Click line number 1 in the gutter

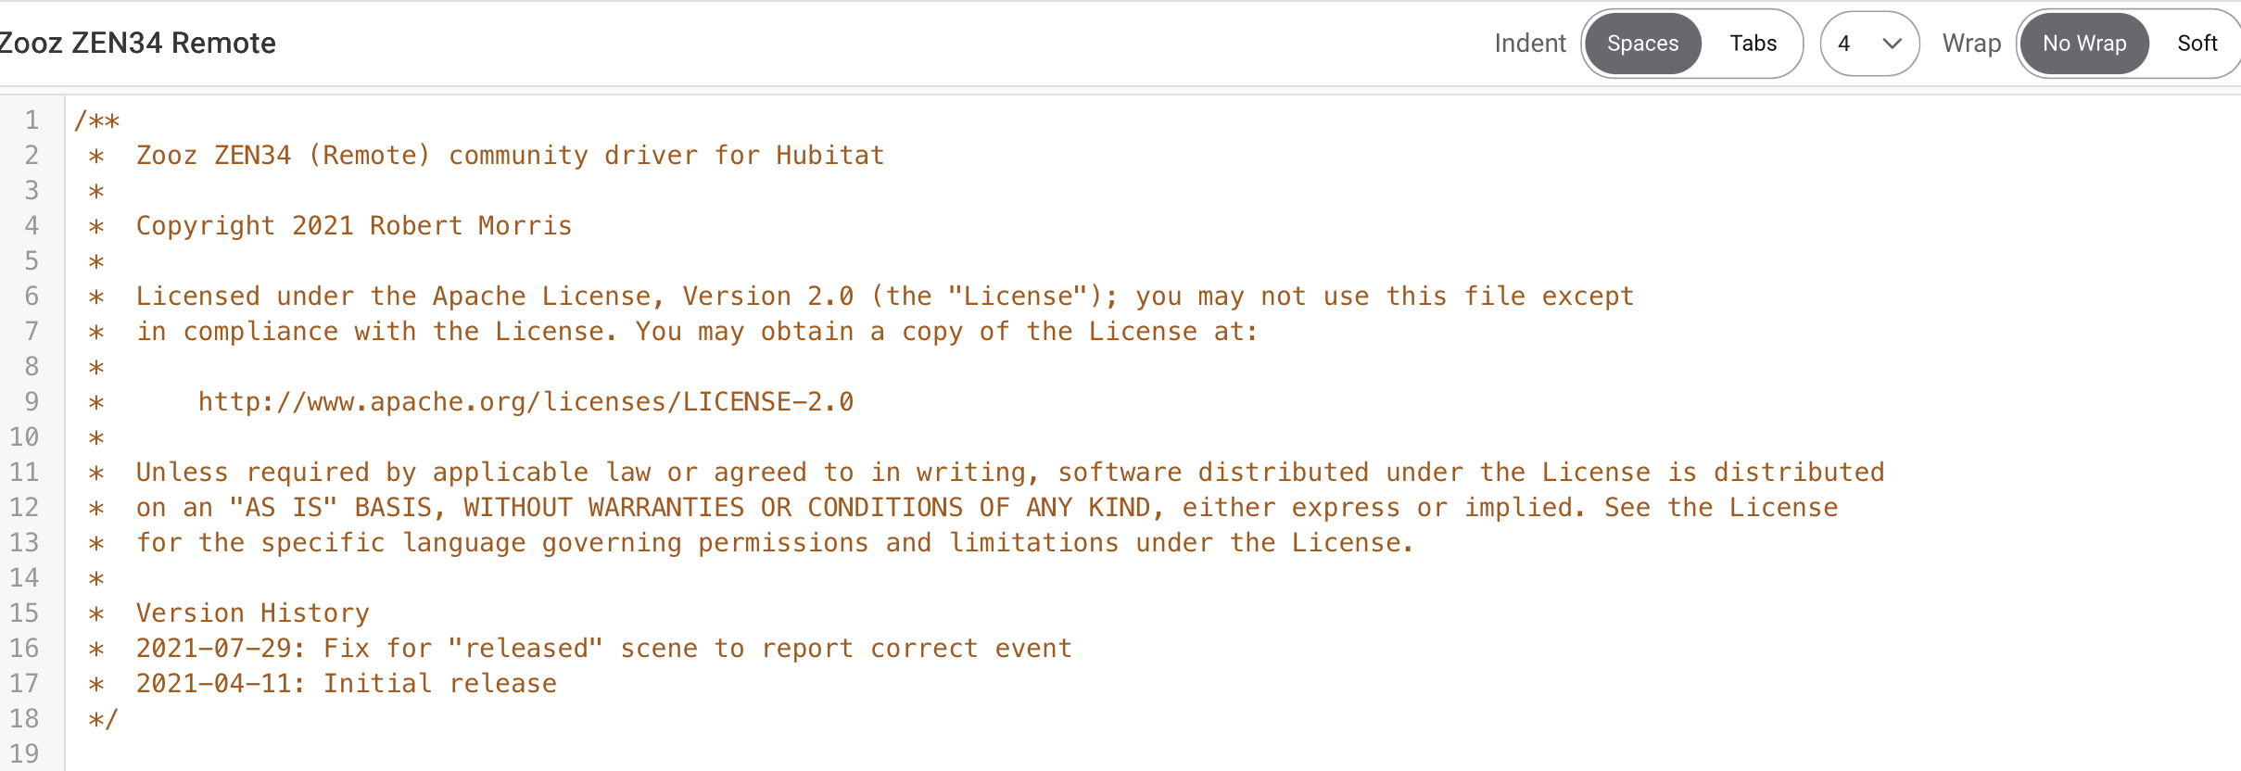[x=32, y=120]
